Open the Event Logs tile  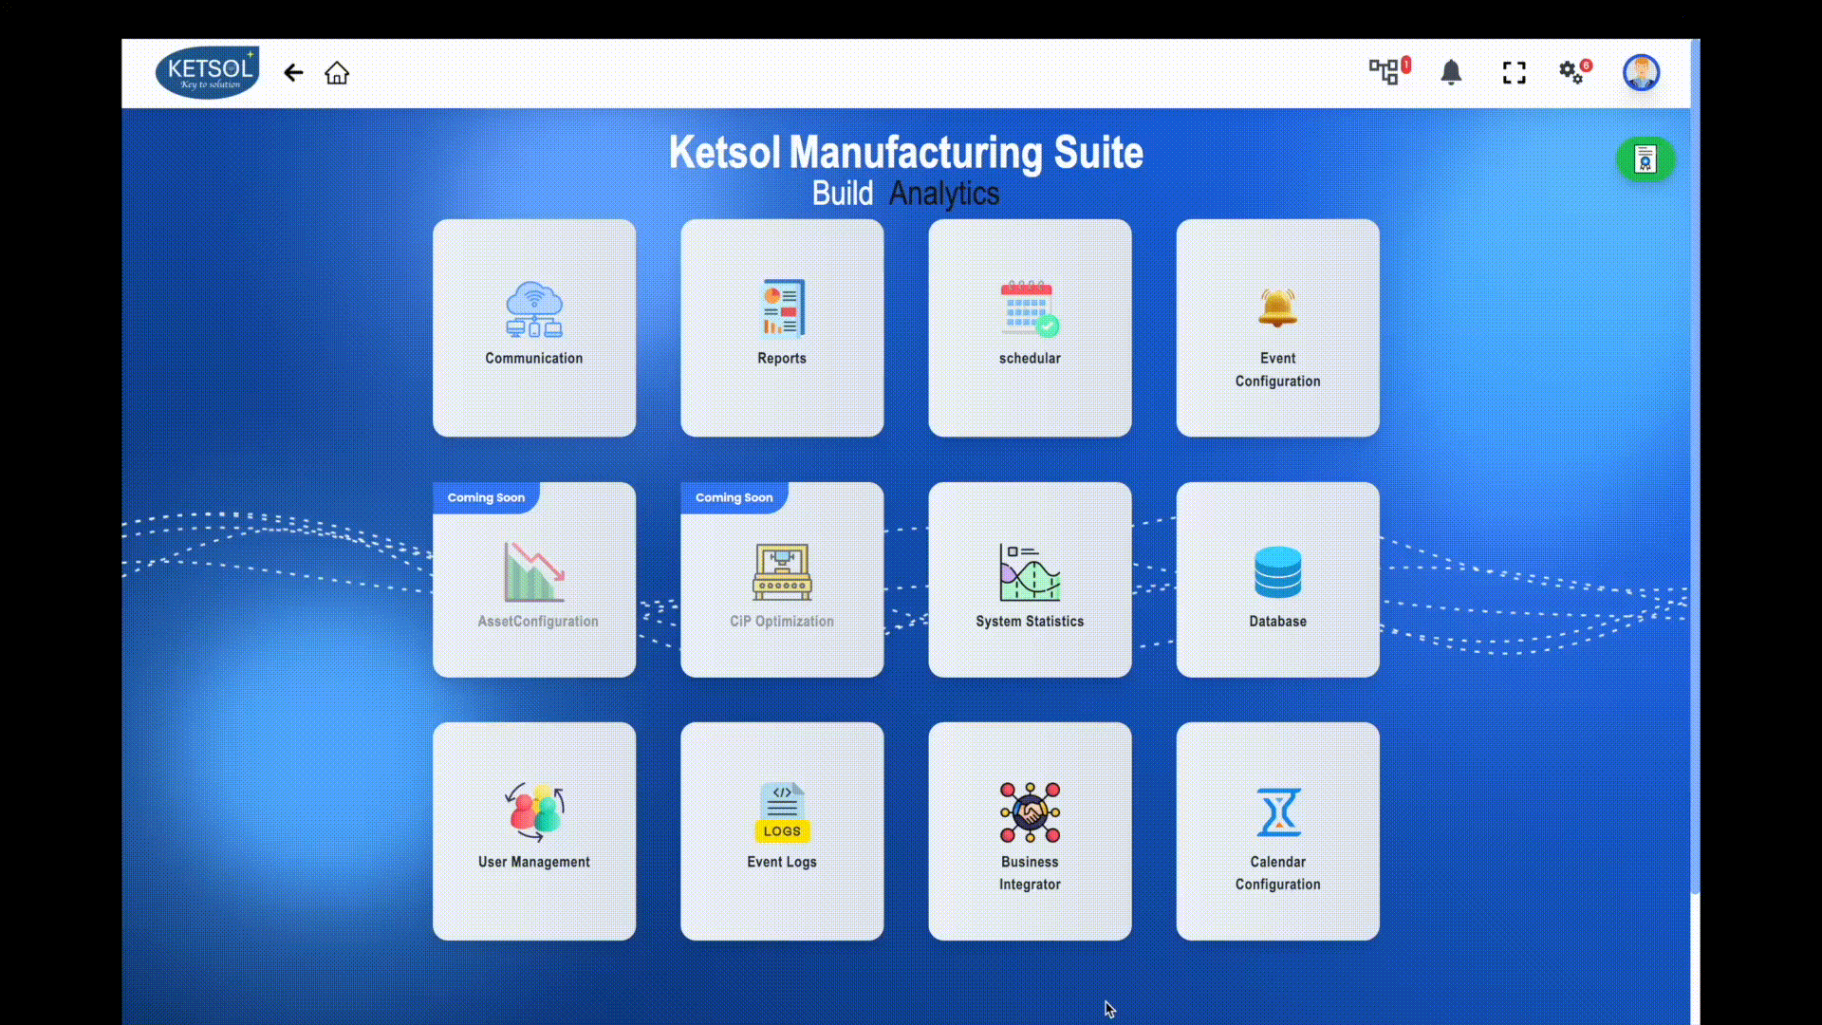pyautogui.click(x=782, y=830)
